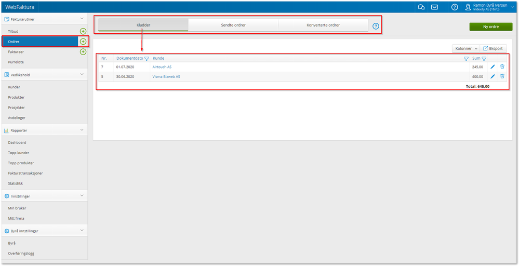This screenshot has width=519, height=266.
Task: Switch to the Konverterte ordrer tab
Action: (x=323, y=25)
